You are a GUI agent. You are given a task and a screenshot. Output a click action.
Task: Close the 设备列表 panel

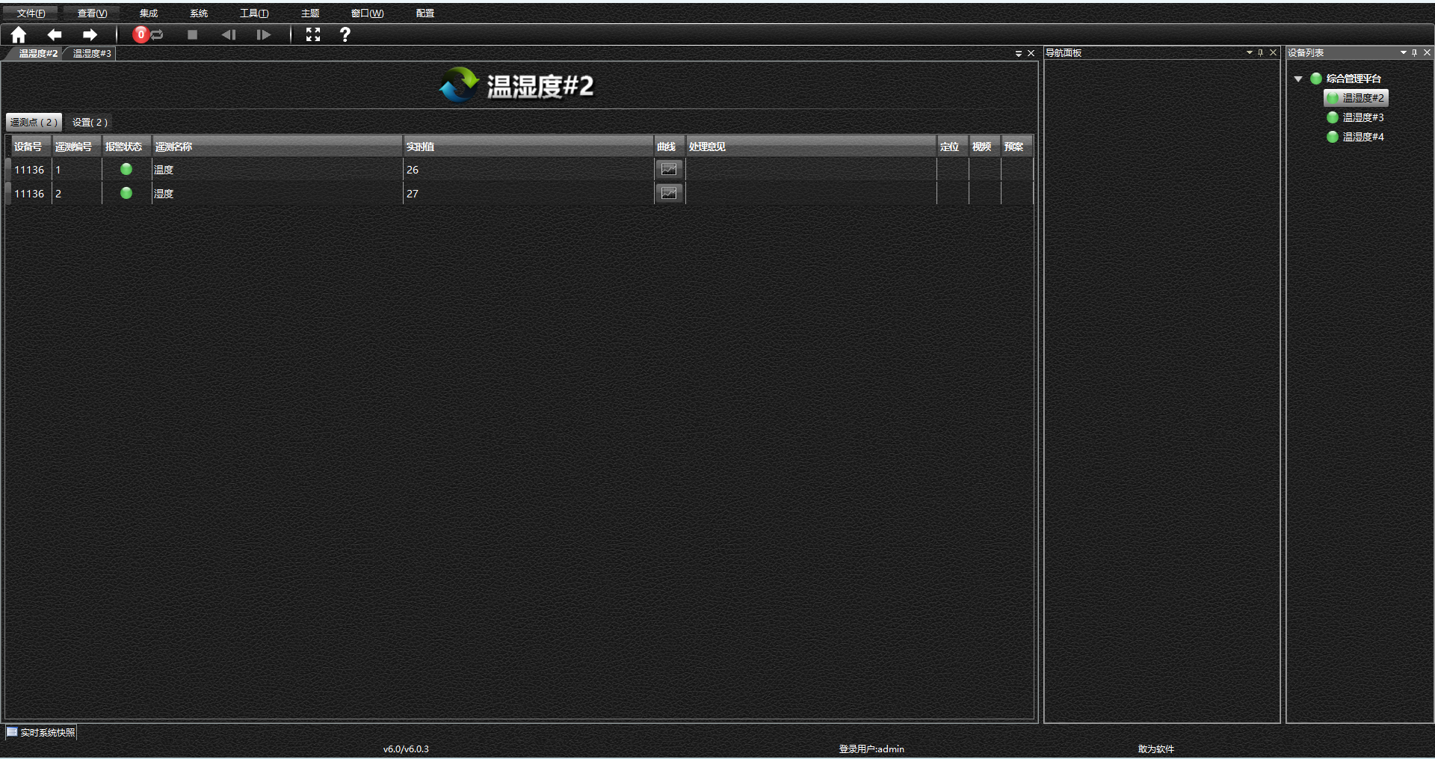pyautogui.click(x=1427, y=52)
